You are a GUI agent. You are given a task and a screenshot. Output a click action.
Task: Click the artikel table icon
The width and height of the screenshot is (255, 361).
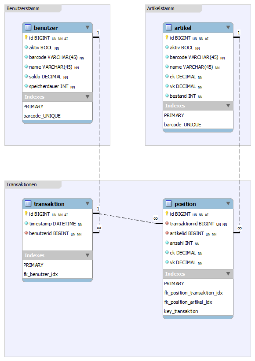[x=169, y=27]
